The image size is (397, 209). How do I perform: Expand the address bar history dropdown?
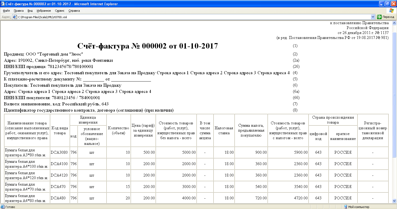[373, 17]
